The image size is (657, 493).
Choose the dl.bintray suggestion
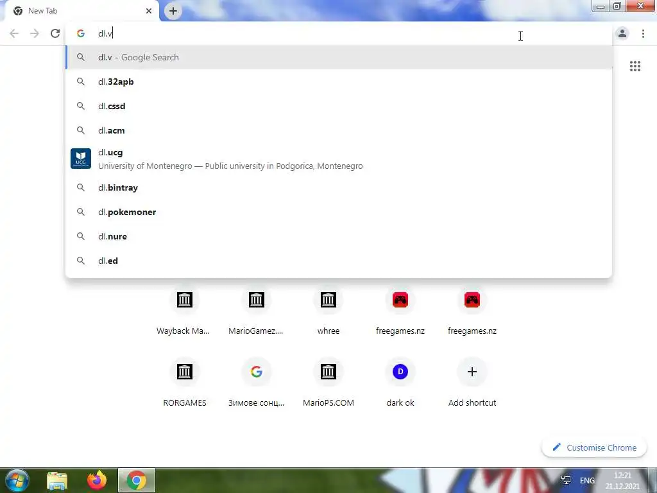pos(339,187)
